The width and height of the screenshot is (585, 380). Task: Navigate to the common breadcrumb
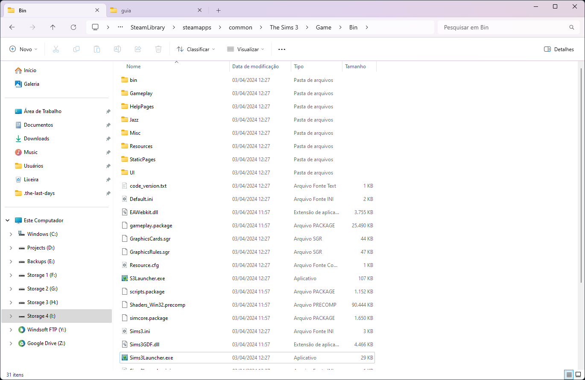pos(240,27)
